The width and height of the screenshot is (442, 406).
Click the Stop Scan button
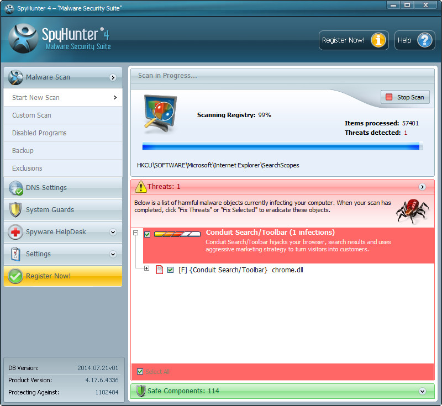click(x=405, y=97)
